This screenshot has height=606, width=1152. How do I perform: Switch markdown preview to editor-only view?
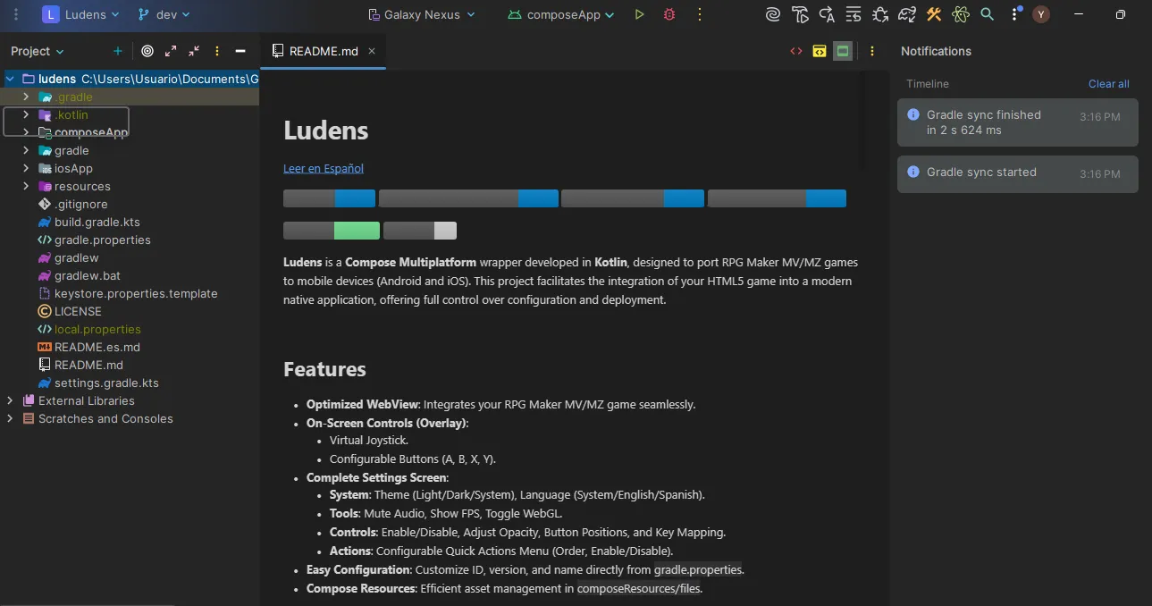pyautogui.click(x=795, y=51)
